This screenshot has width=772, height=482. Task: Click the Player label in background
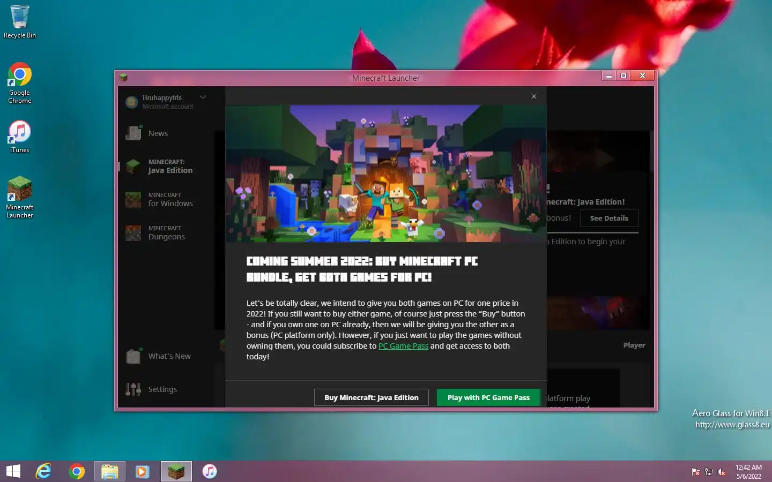click(634, 345)
